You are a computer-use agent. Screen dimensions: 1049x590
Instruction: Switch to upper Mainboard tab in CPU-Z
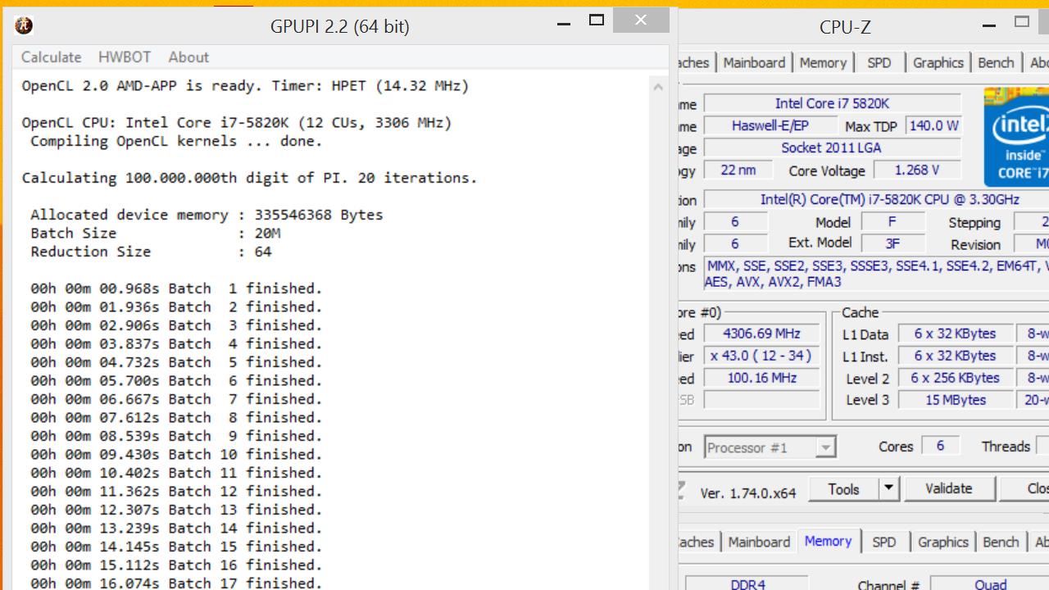tap(754, 63)
